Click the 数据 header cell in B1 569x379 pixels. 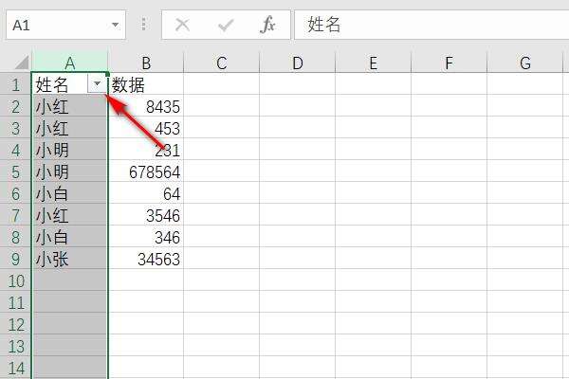pos(146,84)
